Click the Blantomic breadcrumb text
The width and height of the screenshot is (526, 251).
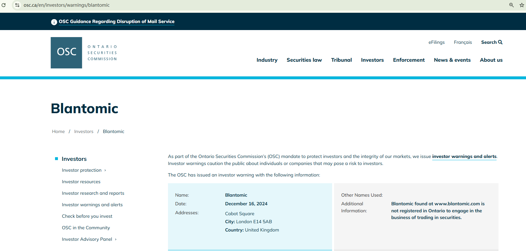114,131
